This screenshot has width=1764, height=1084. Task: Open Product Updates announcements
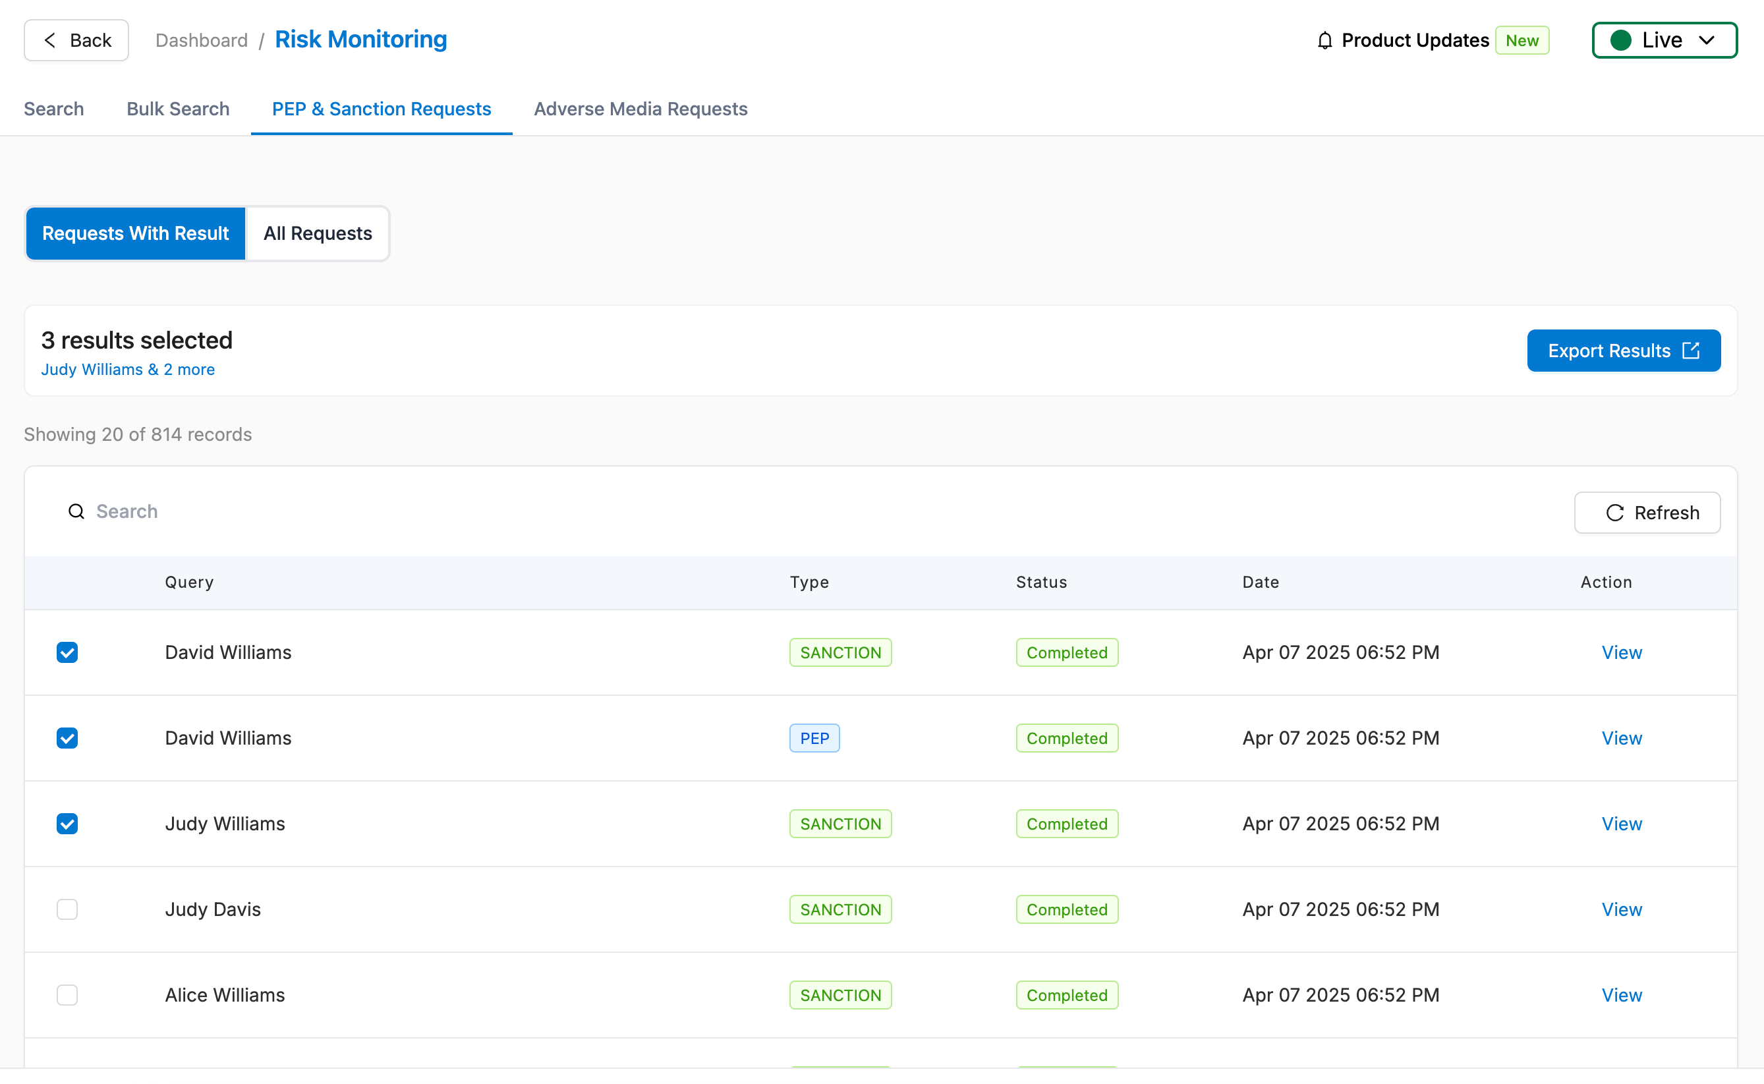click(x=1415, y=40)
